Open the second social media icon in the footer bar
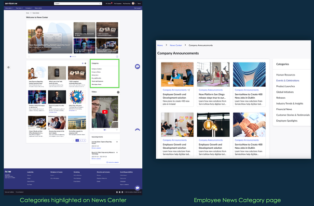The height and width of the screenshot is (206, 314). [120, 192]
